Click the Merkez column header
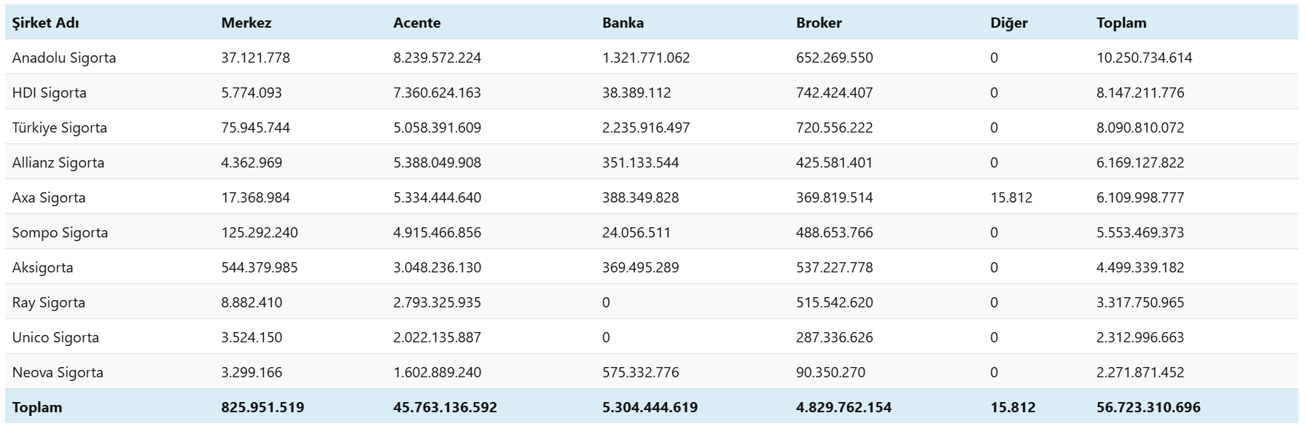Viewport: 1305px width, 429px height. point(246,23)
